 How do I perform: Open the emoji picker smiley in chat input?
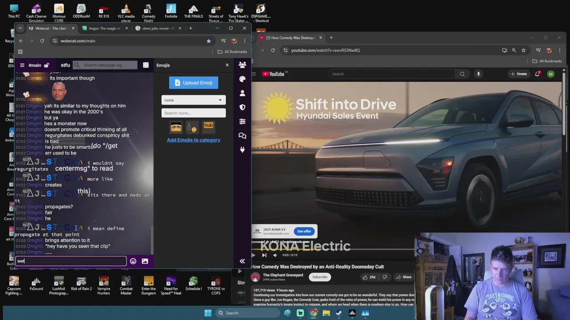[133, 261]
